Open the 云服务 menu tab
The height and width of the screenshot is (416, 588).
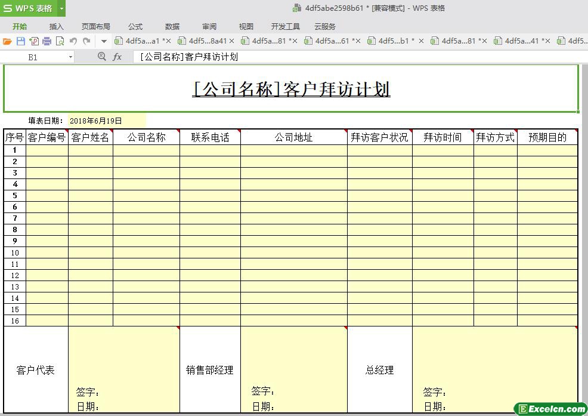(x=324, y=26)
